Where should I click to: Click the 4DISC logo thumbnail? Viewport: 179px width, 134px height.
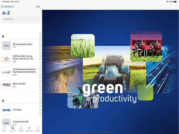coord(6,85)
